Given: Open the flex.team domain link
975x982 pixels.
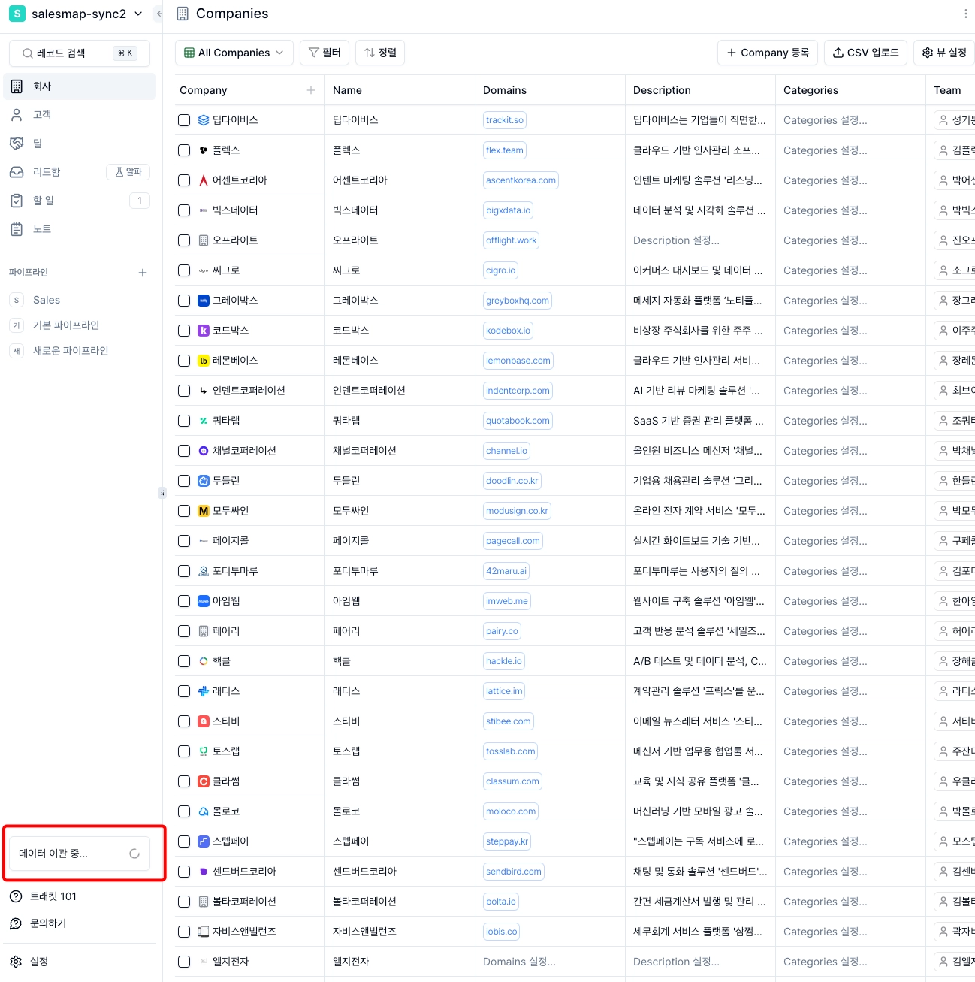Looking at the screenshot, I should [x=505, y=150].
